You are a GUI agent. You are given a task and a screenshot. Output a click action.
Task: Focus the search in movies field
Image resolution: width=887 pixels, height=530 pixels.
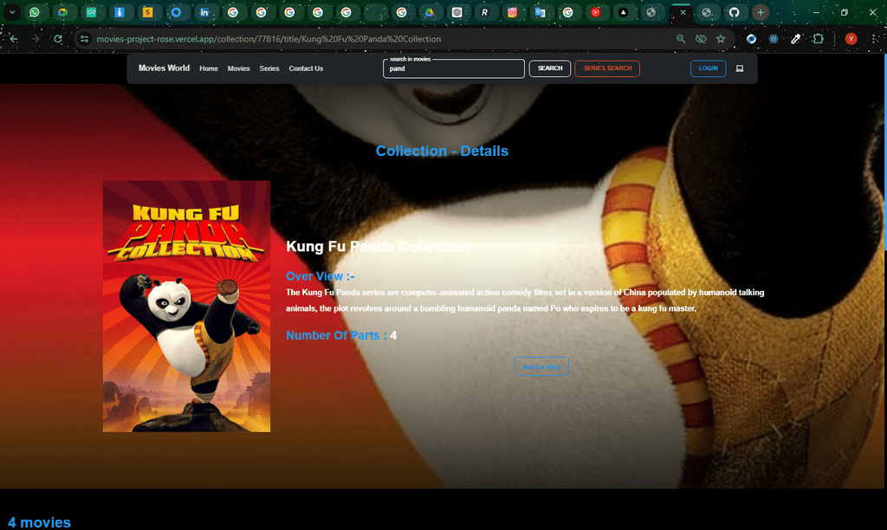[x=454, y=68]
